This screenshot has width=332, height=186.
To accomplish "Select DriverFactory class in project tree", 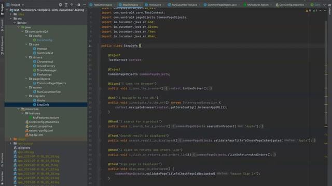I will click(x=46, y=66).
